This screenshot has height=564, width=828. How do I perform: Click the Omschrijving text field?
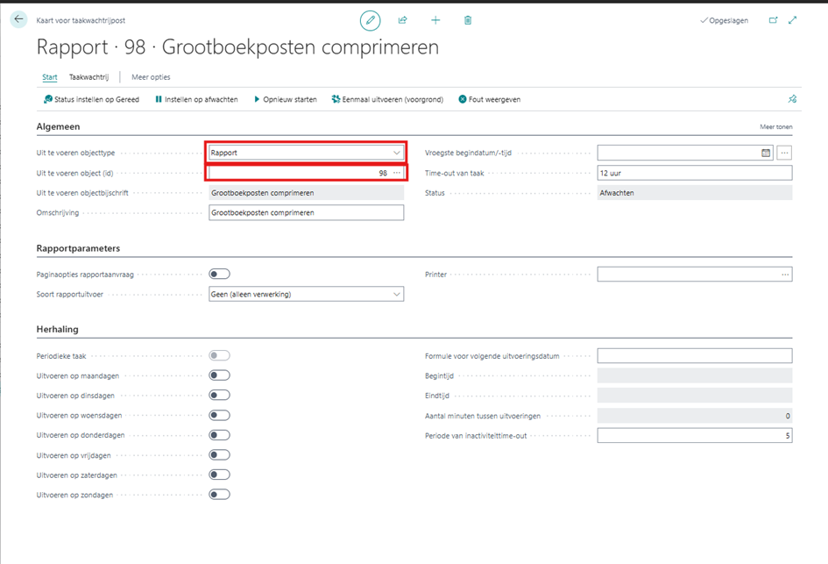coord(306,212)
